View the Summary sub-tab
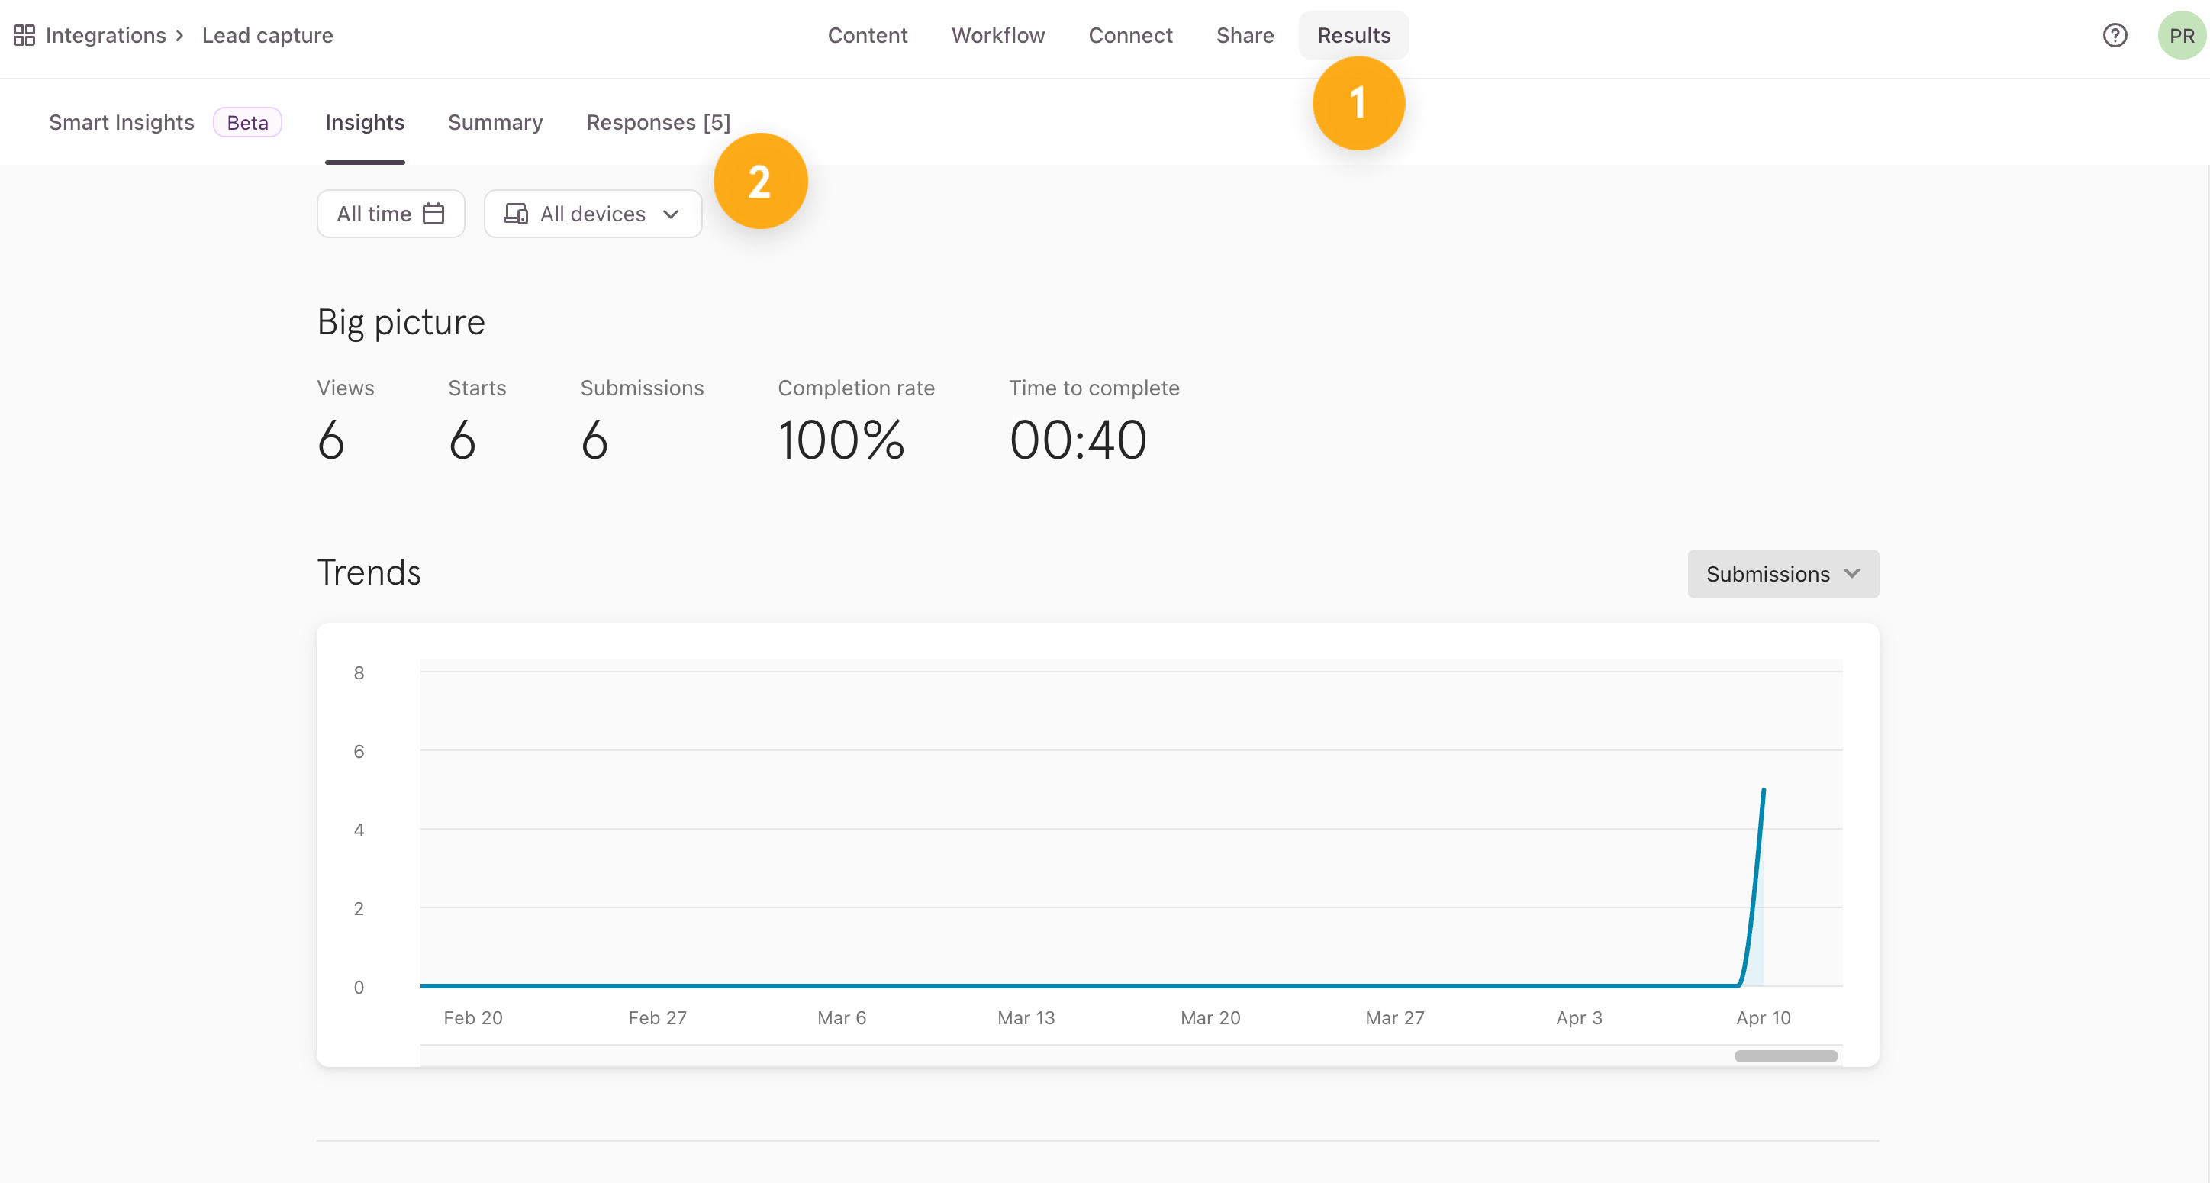 click(495, 123)
